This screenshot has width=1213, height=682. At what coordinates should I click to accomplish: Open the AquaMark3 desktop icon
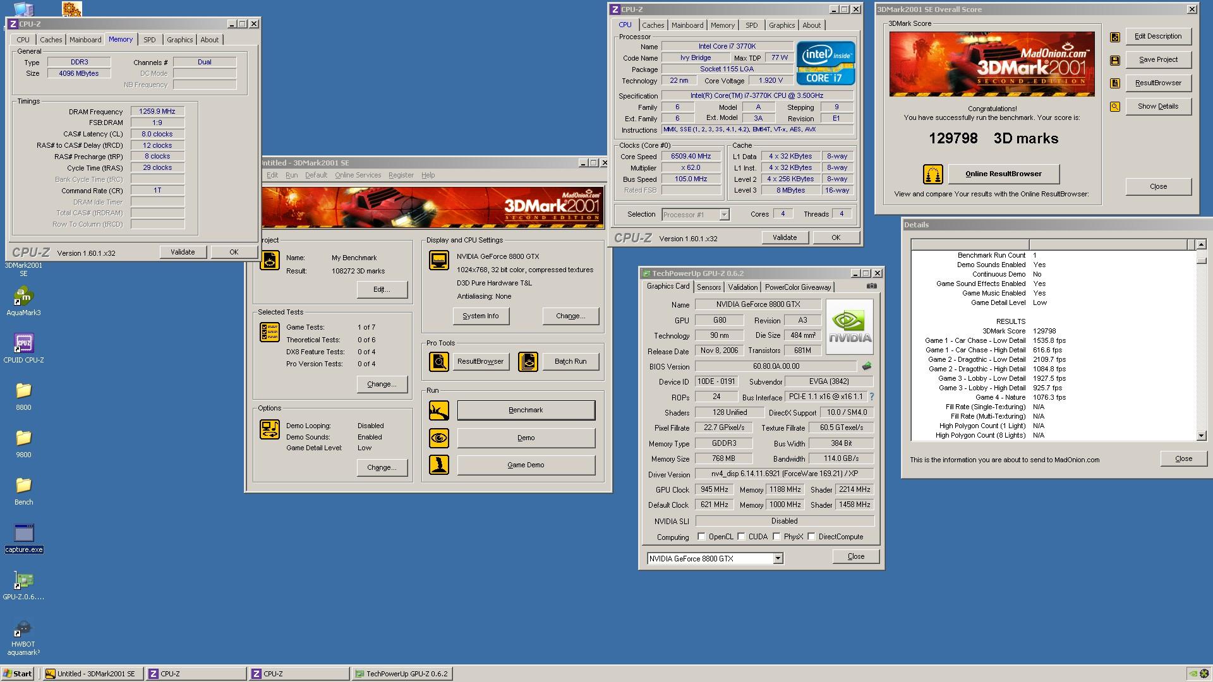(x=23, y=301)
